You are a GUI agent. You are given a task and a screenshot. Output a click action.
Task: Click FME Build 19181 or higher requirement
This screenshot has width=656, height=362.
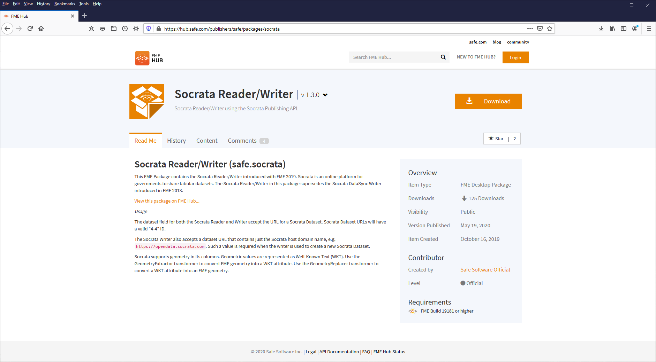point(447,311)
